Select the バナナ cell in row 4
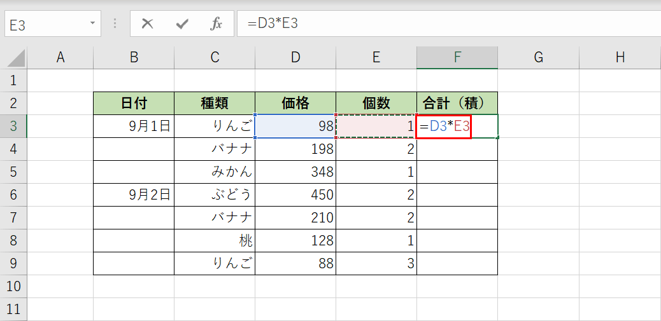This screenshot has height=321, width=661. coord(215,149)
